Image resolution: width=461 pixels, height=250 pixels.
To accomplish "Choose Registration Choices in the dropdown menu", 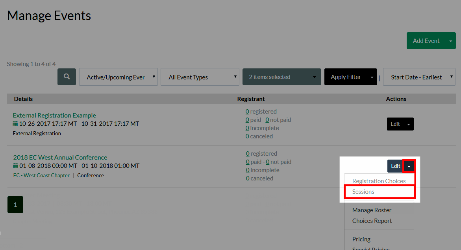I will pos(379,181).
